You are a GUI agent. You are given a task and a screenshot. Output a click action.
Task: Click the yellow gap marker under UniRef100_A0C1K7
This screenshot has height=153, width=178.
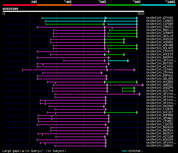pyautogui.click(x=55, y=113)
